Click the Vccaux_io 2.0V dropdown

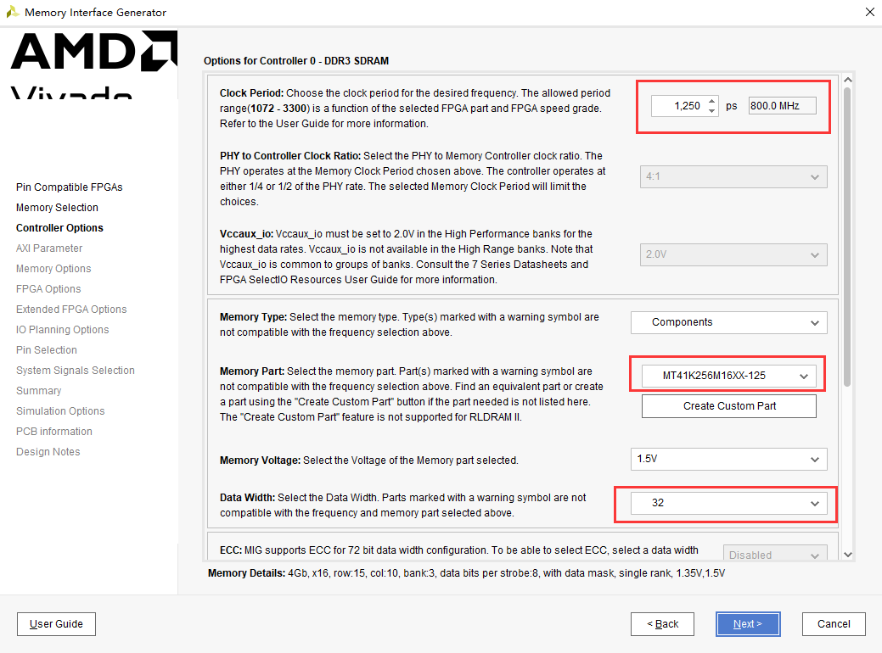pyautogui.click(x=733, y=254)
